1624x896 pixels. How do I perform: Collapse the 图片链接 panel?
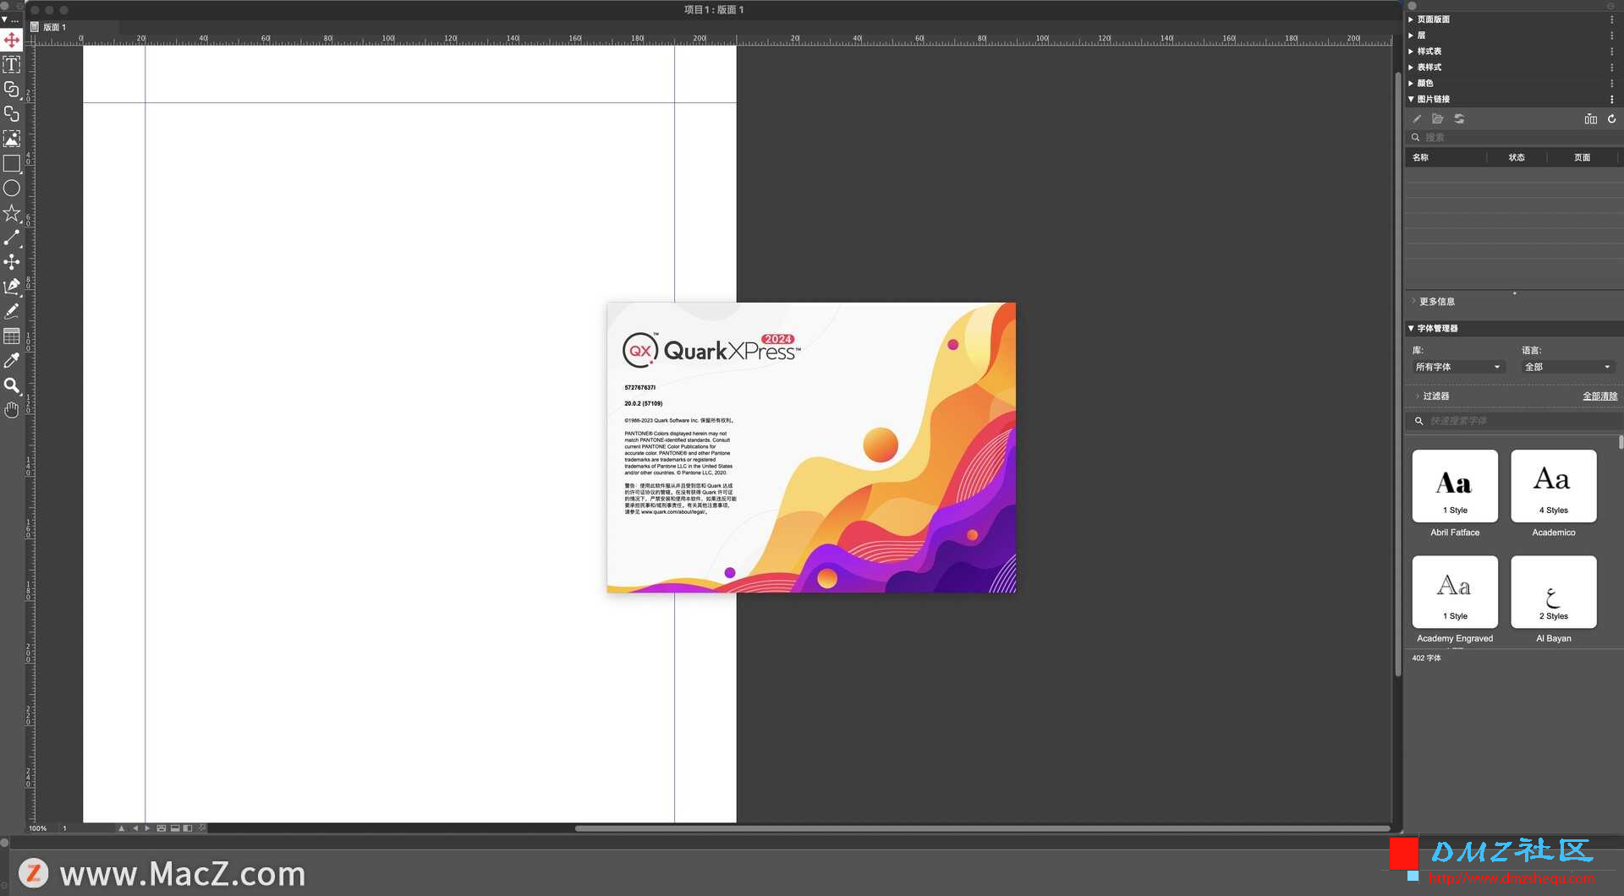(x=1411, y=100)
